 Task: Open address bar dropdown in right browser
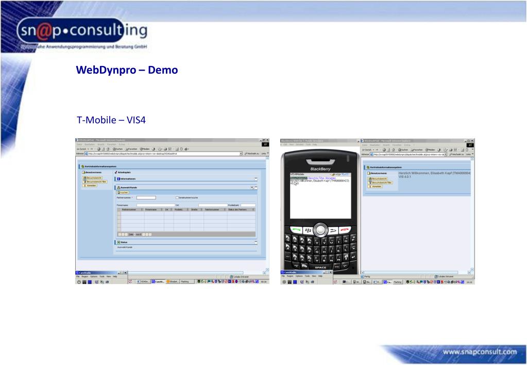tap(446, 154)
